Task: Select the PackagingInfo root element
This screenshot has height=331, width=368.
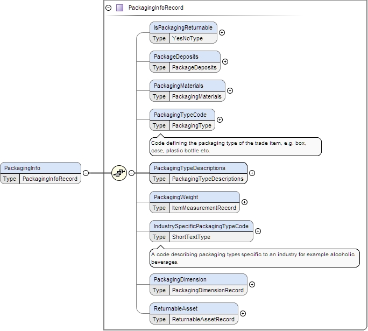Action: tap(40, 168)
